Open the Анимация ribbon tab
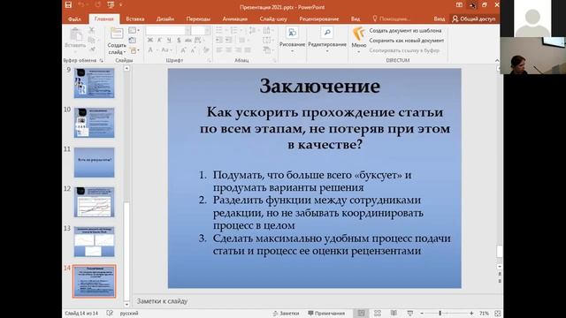This screenshot has width=566, height=318. [234, 19]
